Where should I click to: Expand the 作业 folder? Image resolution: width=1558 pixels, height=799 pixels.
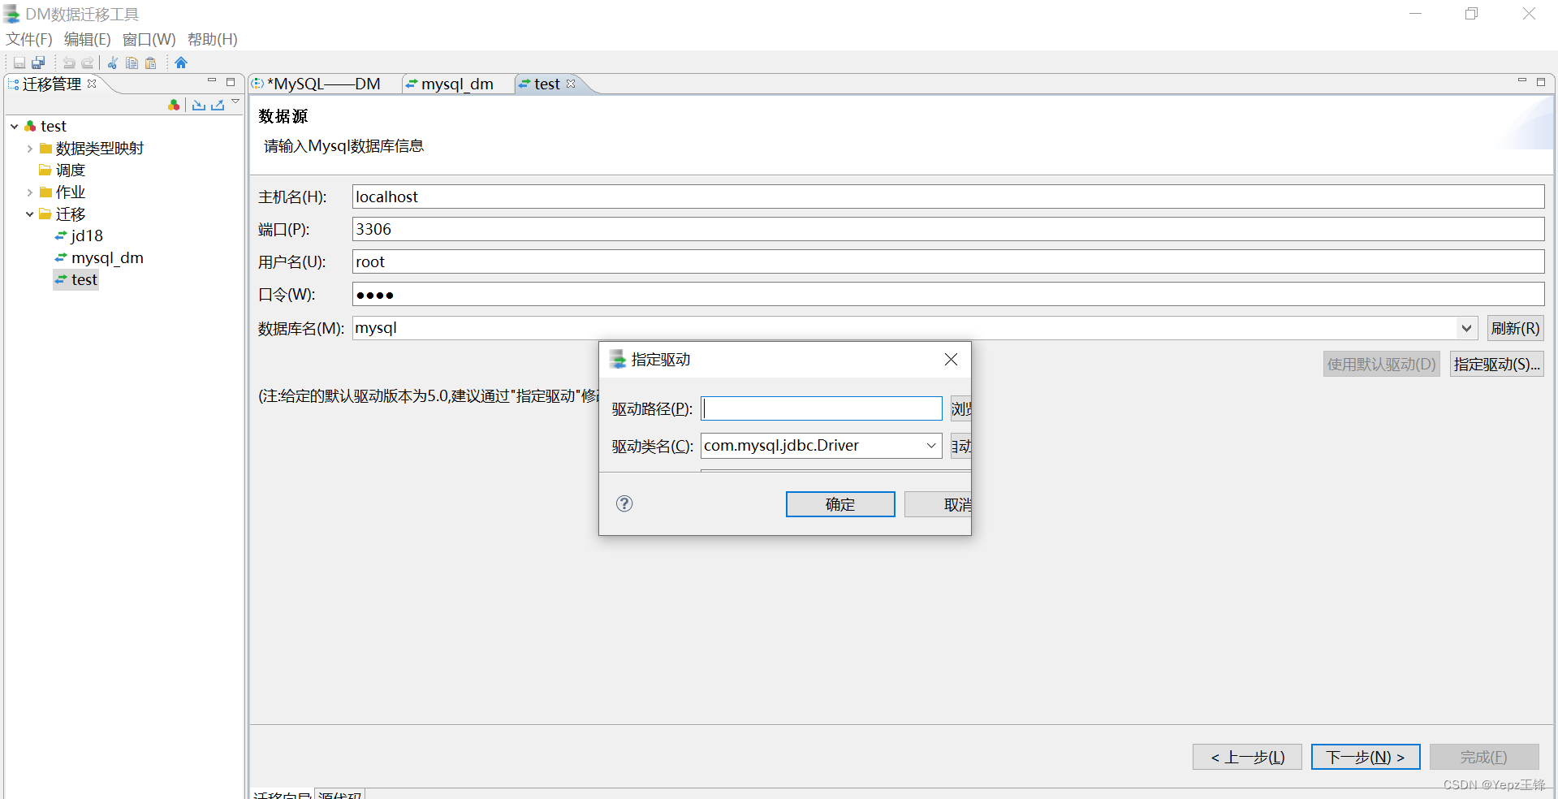30,192
